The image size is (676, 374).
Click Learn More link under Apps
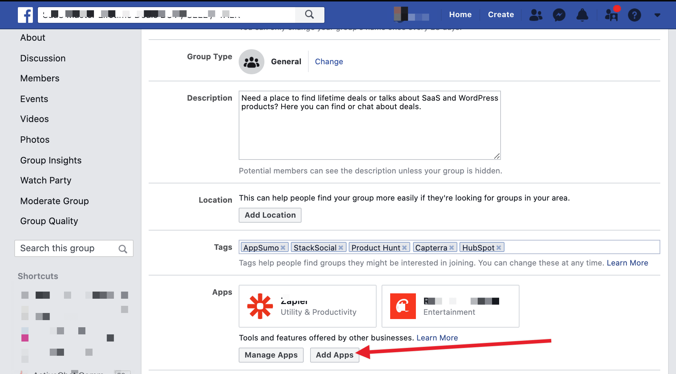click(437, 338)
